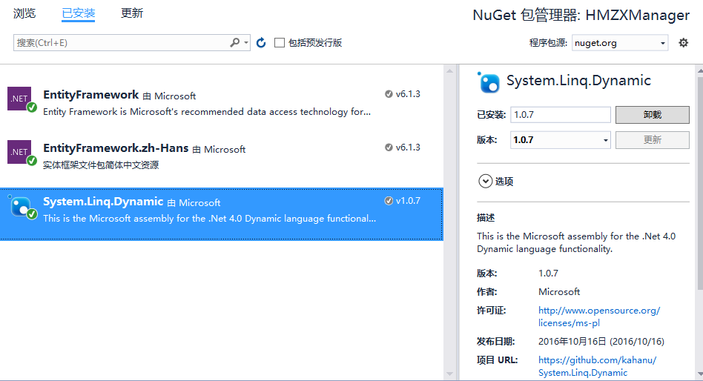Open the opensource.org ms-pl license link
Screen dimensions: 703x381
pyautogui.click(x=599, y=317)
